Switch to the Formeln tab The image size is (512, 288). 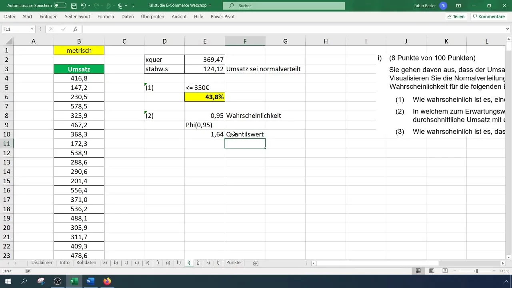click(106, 16)
